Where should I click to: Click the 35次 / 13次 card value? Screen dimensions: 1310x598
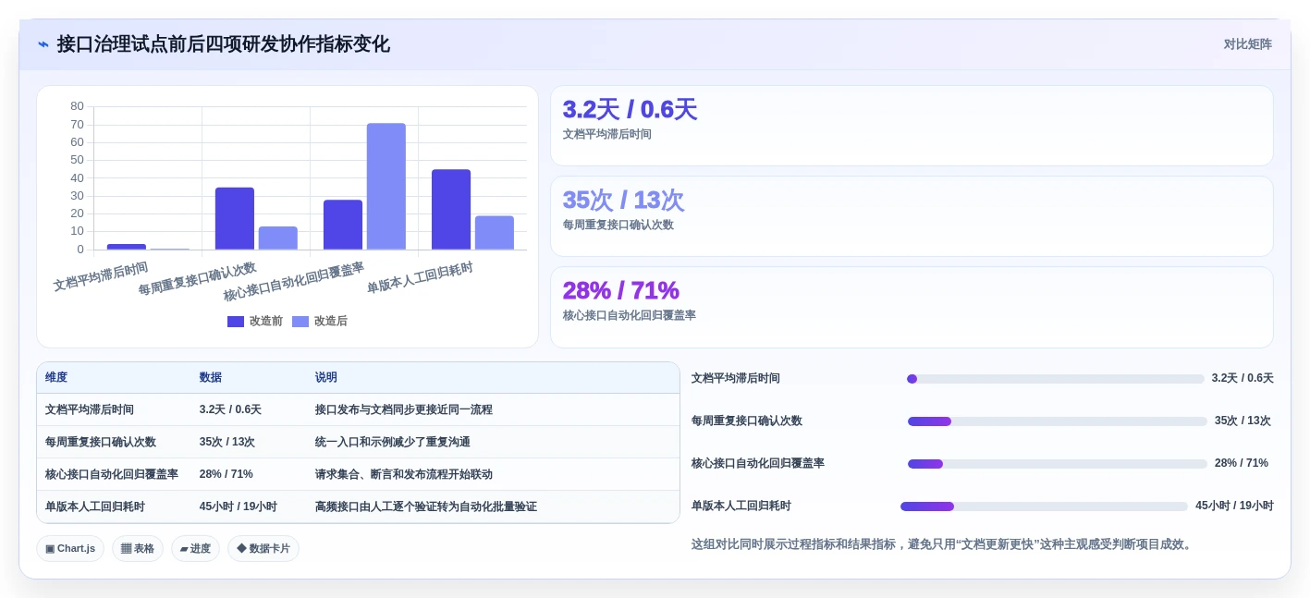point(623,201)
